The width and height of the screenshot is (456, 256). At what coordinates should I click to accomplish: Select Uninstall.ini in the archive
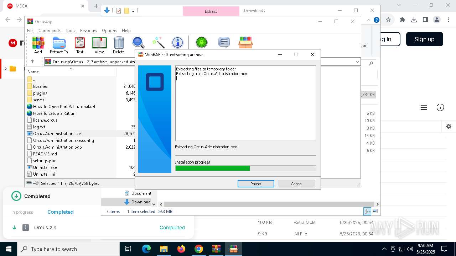pos(44,174)
